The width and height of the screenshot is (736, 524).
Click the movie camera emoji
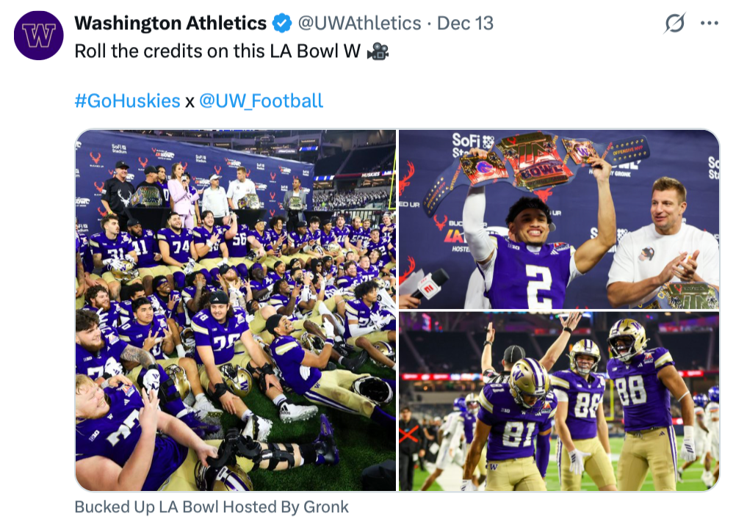point(378,52)
